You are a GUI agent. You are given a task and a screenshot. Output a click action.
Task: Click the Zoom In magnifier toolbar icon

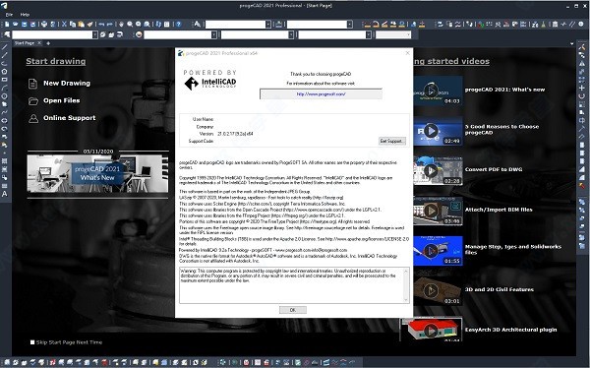coord(130,24)
